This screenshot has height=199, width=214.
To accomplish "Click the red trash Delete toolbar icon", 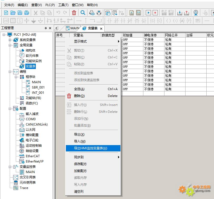I will pyautogui.click(x=74, y=13).
